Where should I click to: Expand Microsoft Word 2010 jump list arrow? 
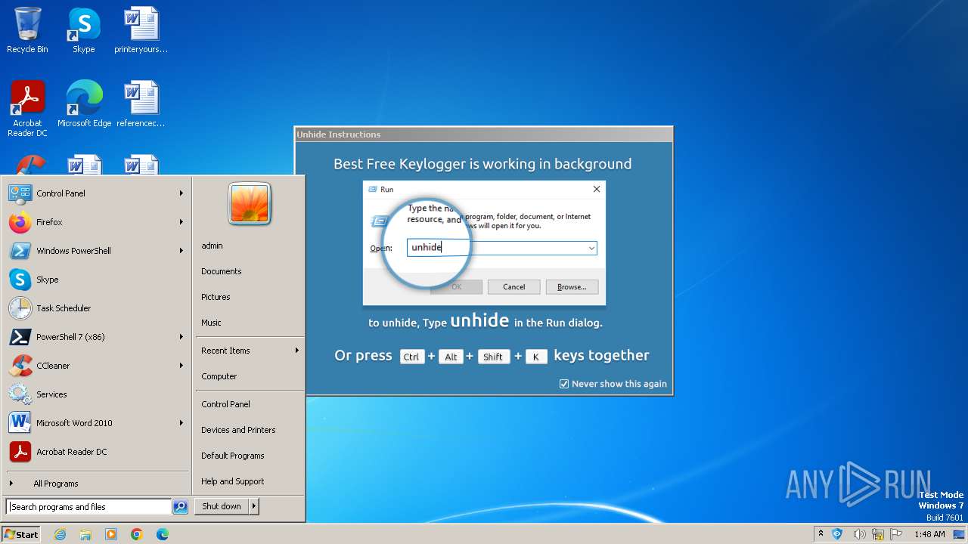pyautogui.click(x=181, y=423)
